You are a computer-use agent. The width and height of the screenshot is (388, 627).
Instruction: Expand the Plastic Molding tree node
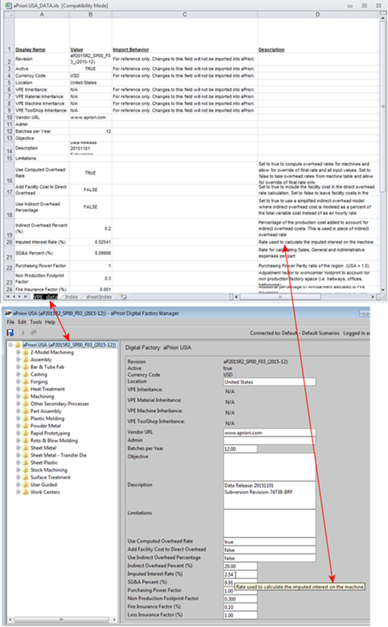tap(18, 419)
